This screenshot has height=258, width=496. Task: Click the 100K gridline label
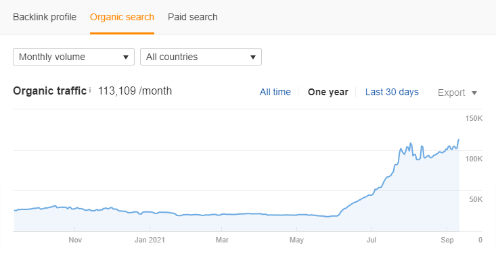[x=474, y=159]
